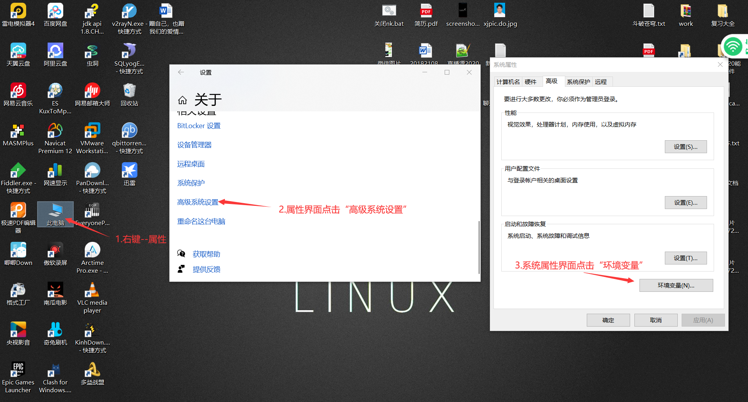Click the 远程桌面 link
748x402 pixels.
click(x=191, y=164)
